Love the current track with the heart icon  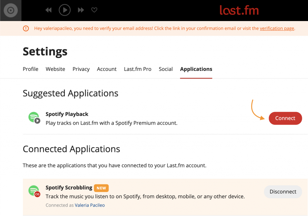tap(94, 10)
